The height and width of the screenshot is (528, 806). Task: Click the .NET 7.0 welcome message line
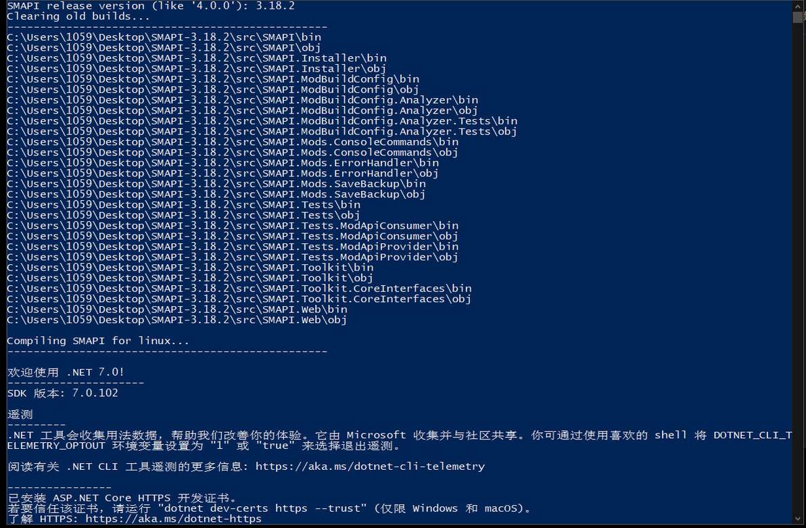coord(66,372)
